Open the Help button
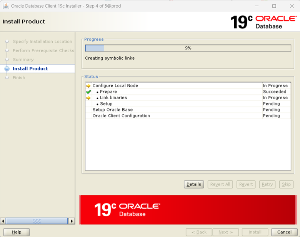Image resolution: width=300 pixels, height=237 pixels. click(x=17, y=232)
